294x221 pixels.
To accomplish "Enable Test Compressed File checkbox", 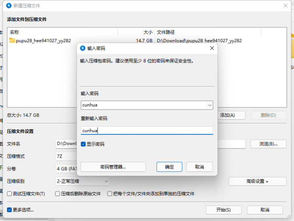I will click(x=10, y=193).
